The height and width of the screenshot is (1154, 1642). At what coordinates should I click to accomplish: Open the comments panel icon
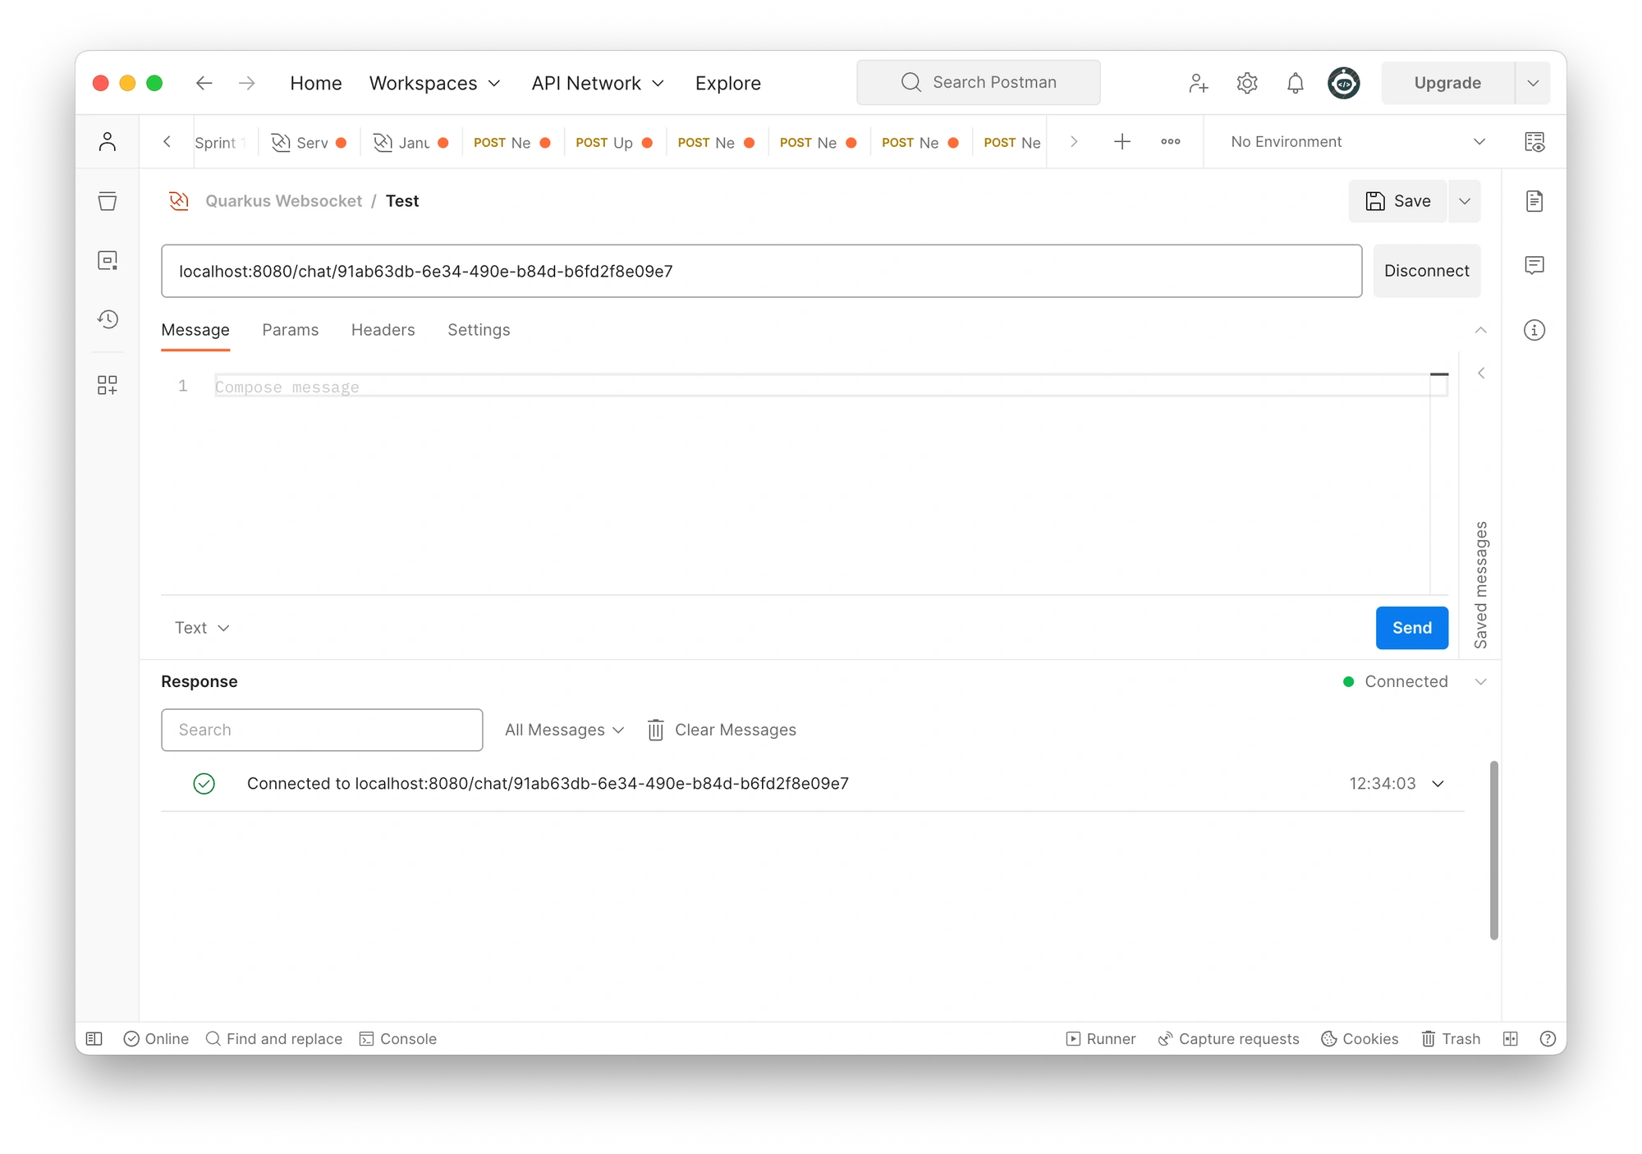point(1534,265)
